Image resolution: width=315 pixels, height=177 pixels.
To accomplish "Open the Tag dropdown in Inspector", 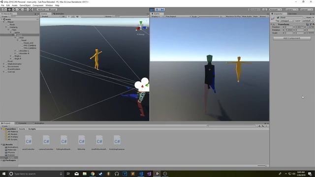I will click(287, 21).
